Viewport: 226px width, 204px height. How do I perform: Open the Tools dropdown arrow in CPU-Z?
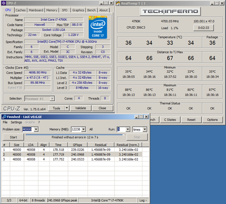(x=67, y=108)
